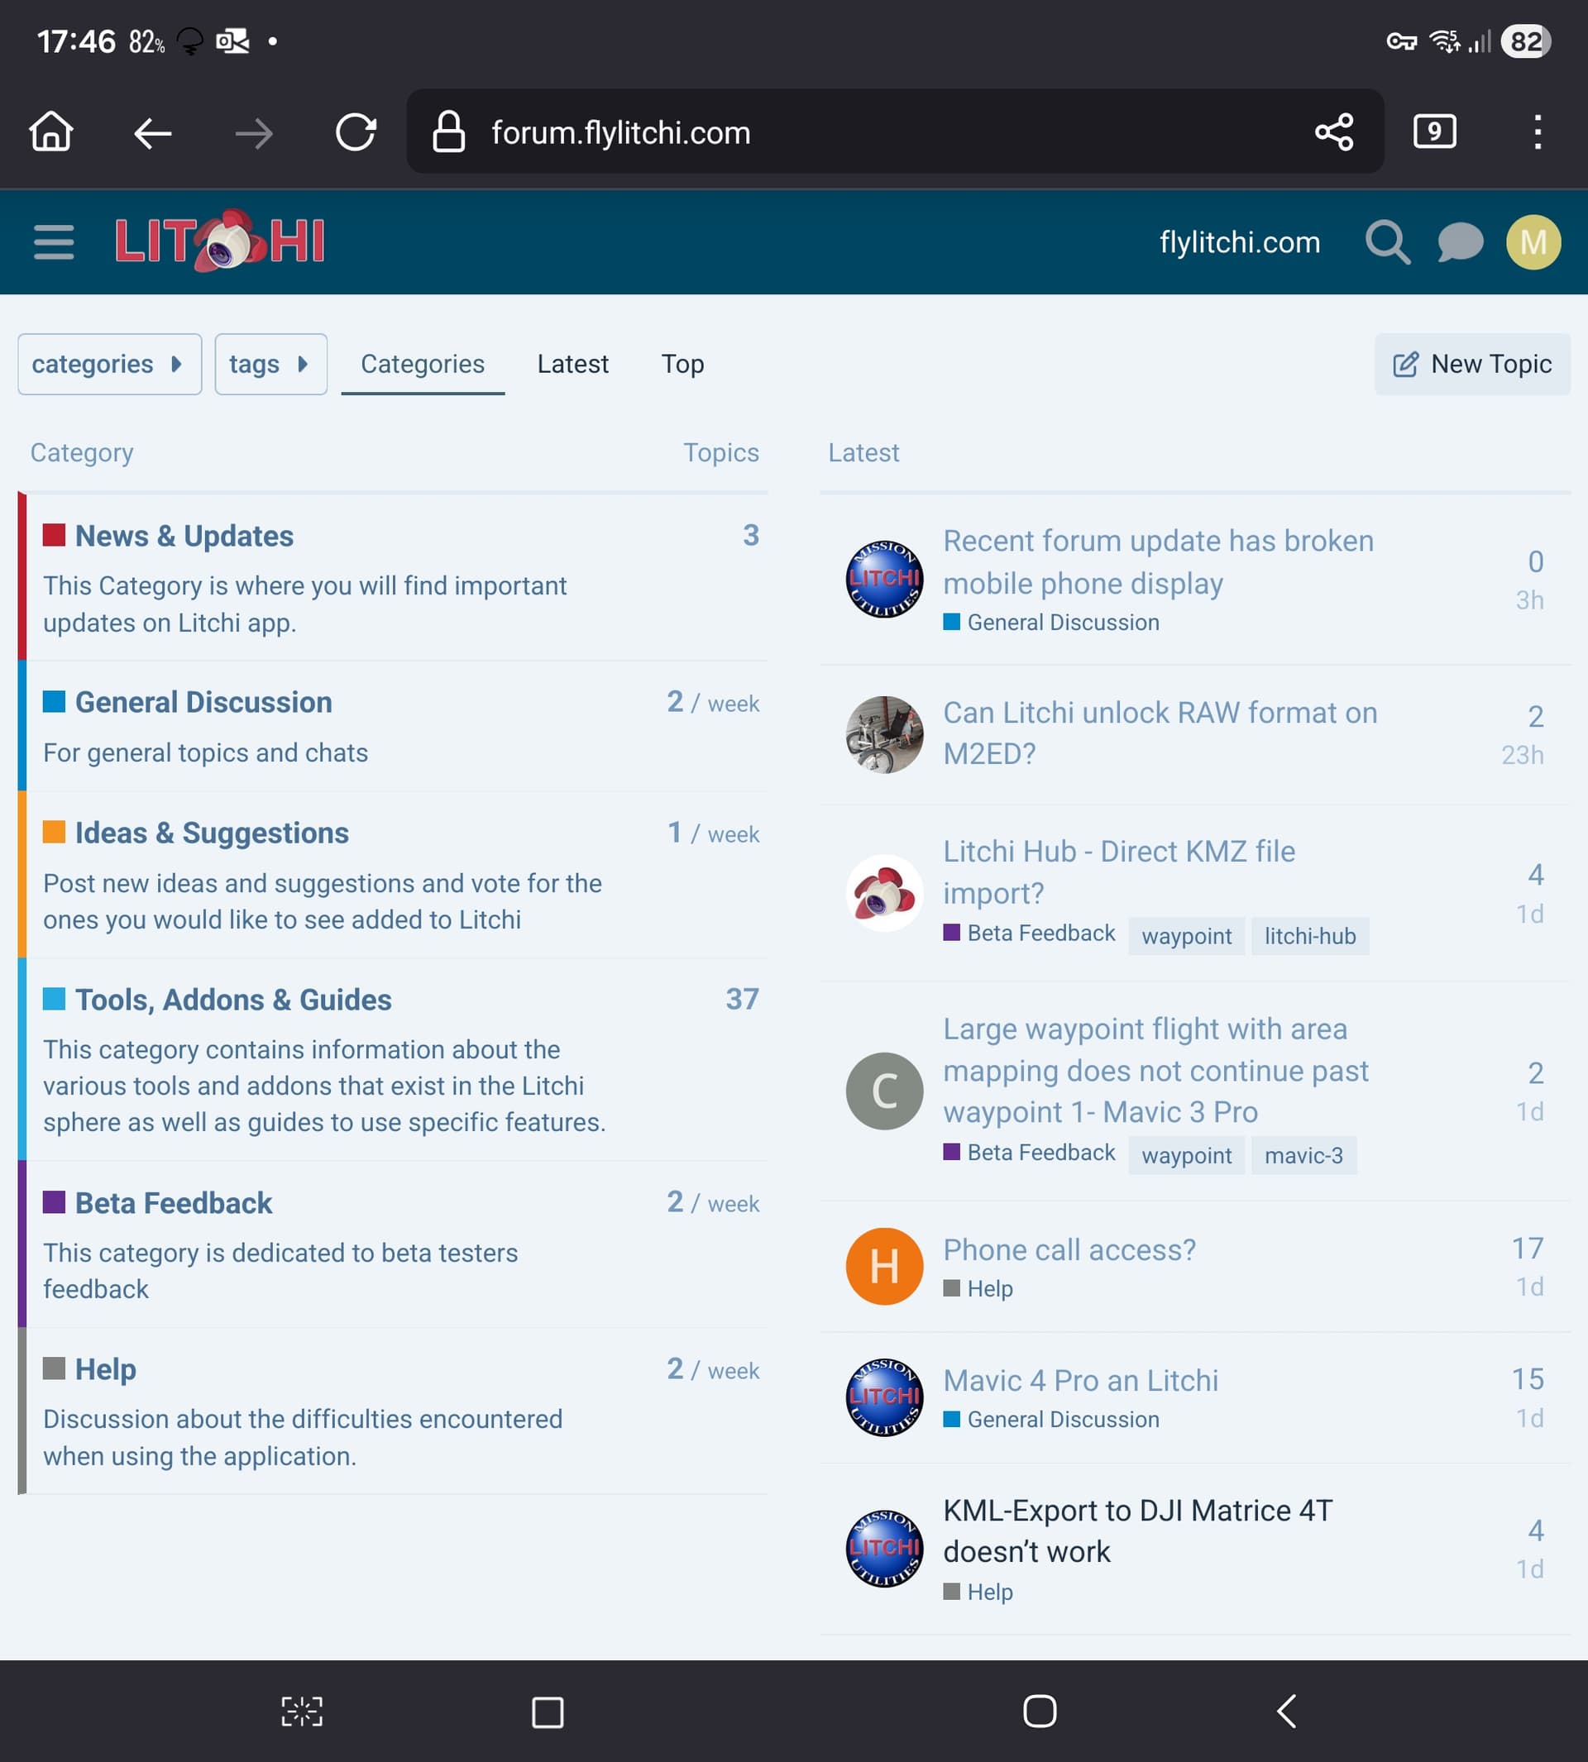The image size is (1588, 1762).
Task: Open the flylitchi.com header link
Action: tap(1239, 241)
